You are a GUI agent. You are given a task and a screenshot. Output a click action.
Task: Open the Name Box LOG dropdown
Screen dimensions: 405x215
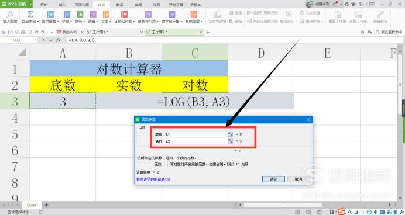click(35, 40)
